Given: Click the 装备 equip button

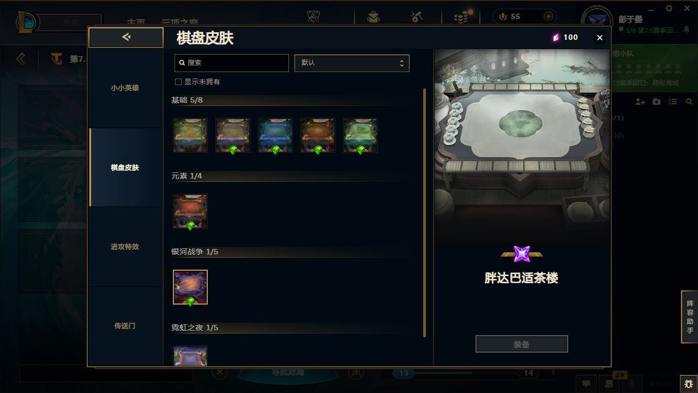Looking at the screenshot, I should click(x=522, y=344).
